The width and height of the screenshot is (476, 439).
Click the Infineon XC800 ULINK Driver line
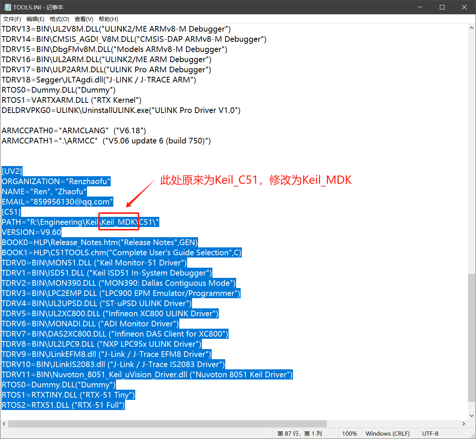click(110, 314)
